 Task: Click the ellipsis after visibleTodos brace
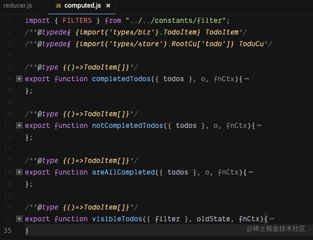[272, 219]
